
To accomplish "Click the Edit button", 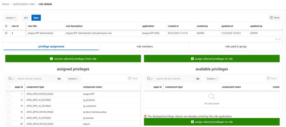I will [26, 18].
